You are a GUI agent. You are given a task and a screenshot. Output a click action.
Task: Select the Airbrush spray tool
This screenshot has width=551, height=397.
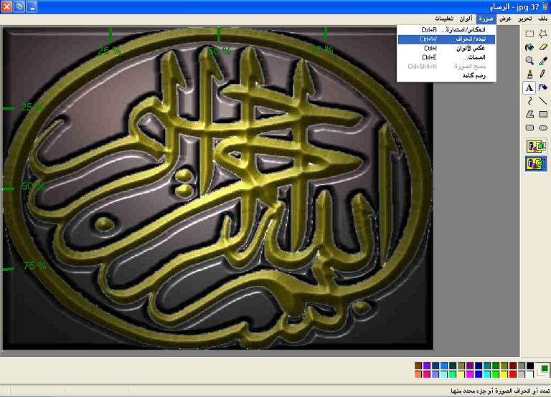click(x=543, y=87)
